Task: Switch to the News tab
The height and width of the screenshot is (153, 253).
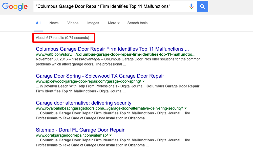Action: click(54, 23)
